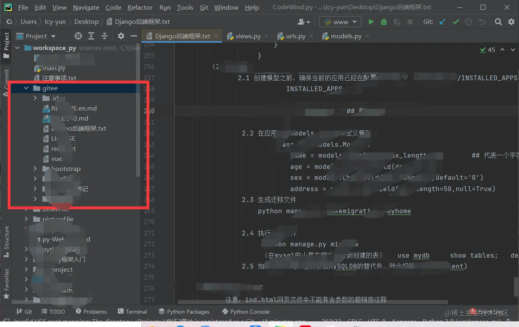Open Search Everywhere magnifier icon
The height and width of the screenshot is (327, 519).
pyautogui.click(x=498, y=22)
